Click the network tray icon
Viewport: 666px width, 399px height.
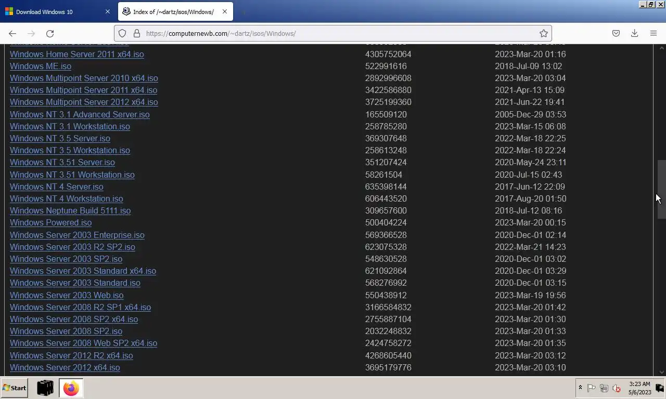[x=604, y=388]
